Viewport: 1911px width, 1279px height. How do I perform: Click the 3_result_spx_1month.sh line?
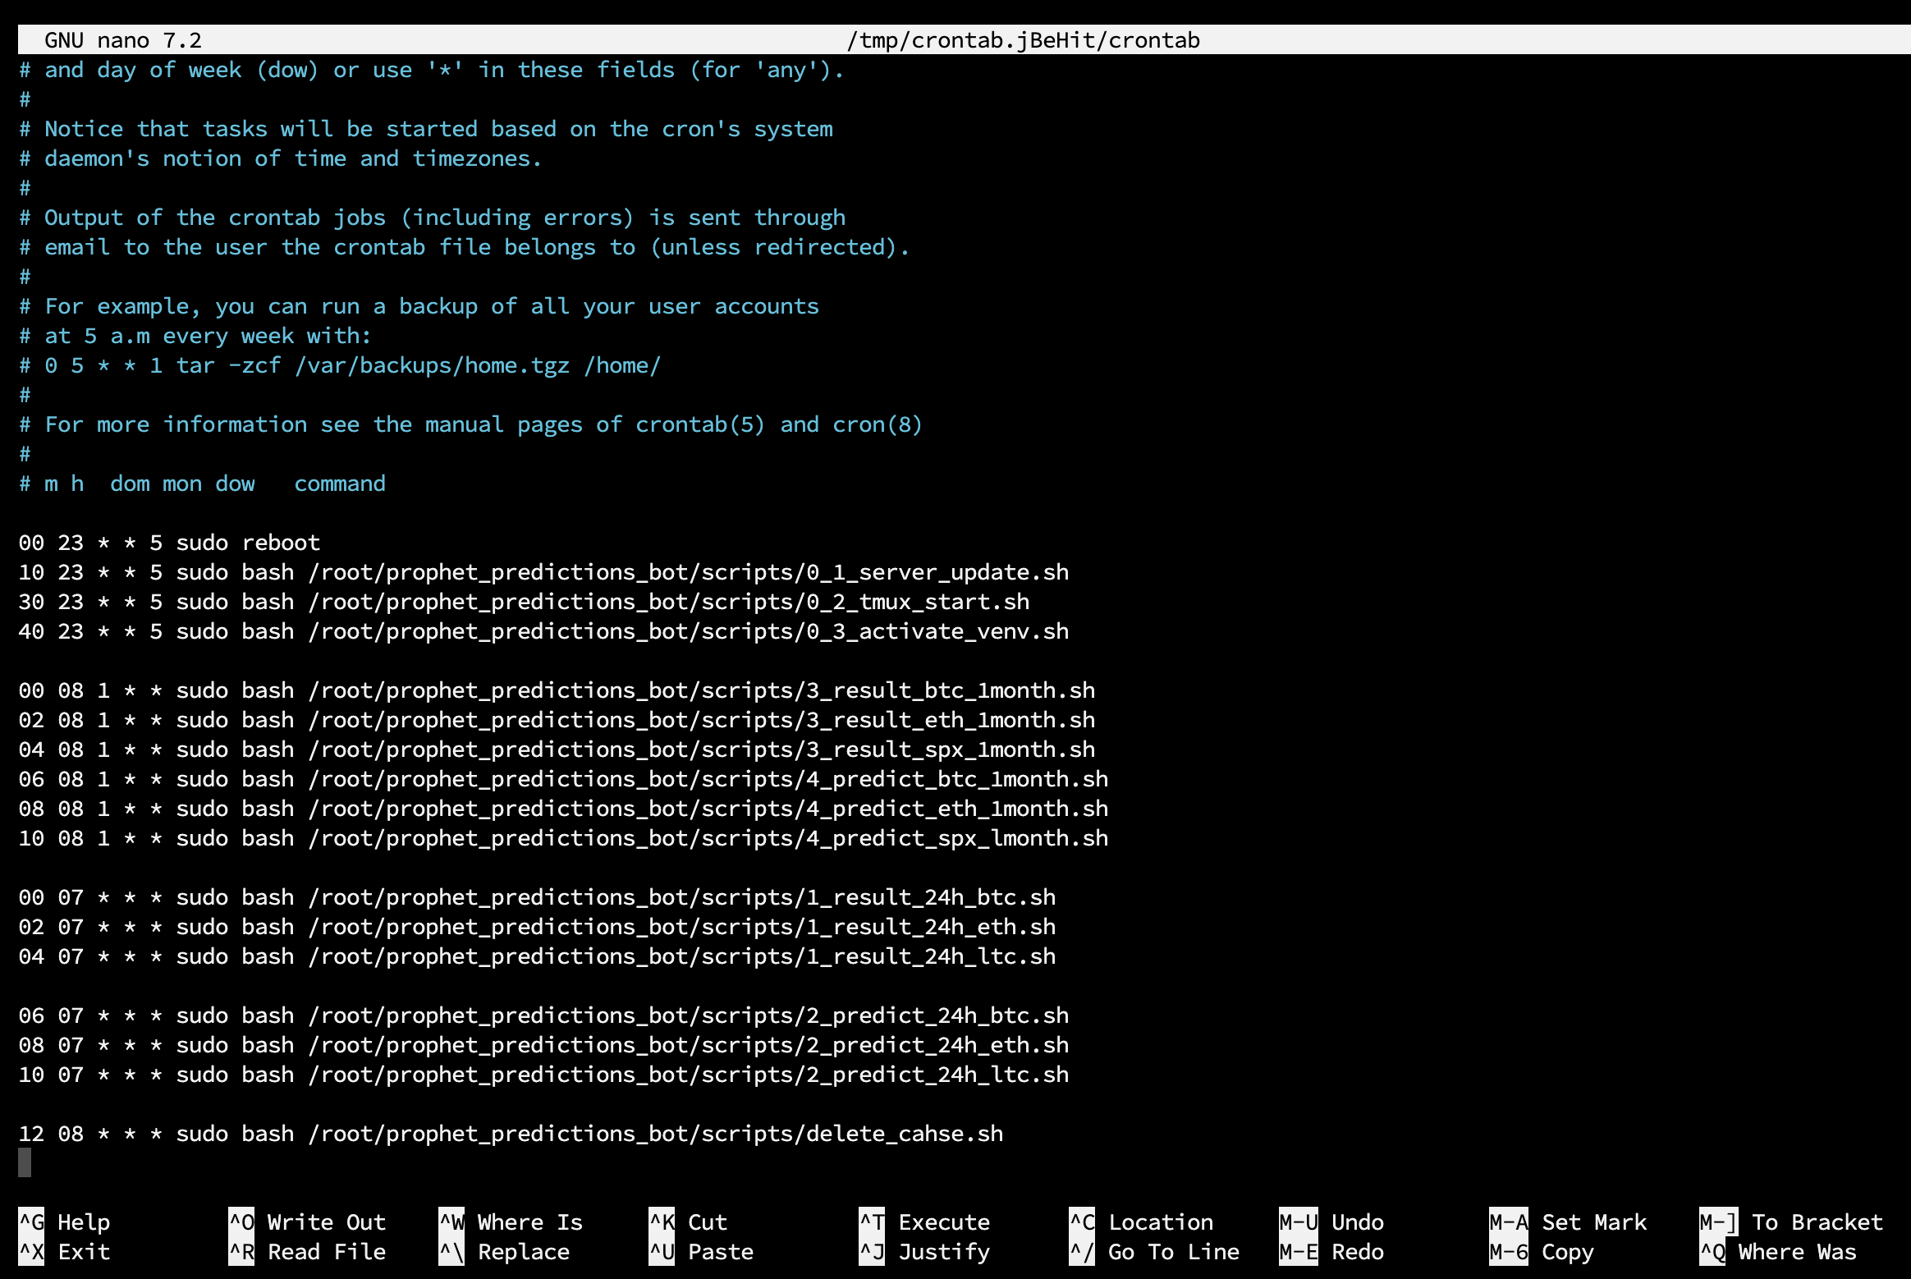click(557, 750)
